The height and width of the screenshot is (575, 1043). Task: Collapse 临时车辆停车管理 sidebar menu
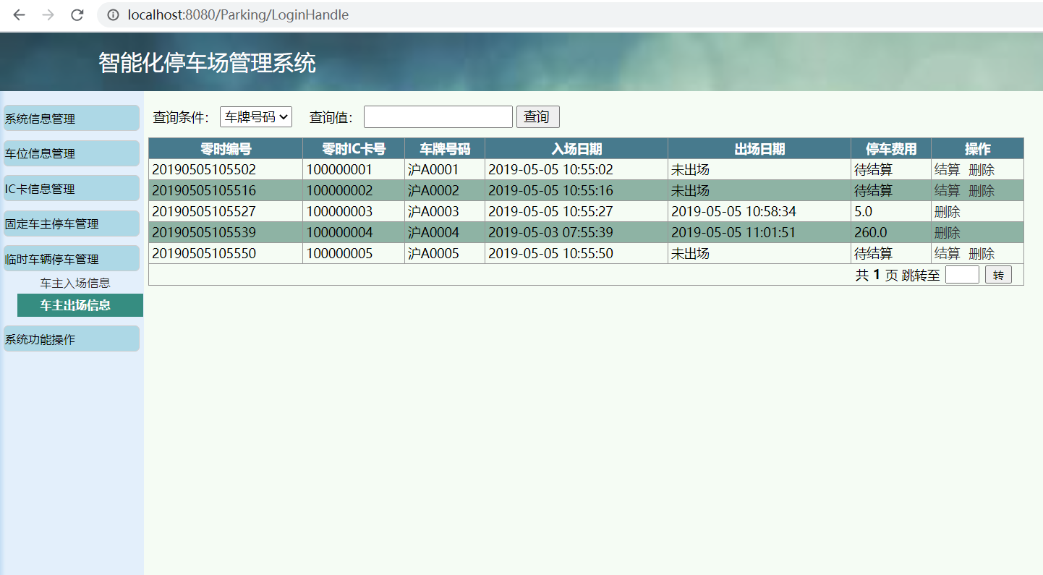[72, 258]
